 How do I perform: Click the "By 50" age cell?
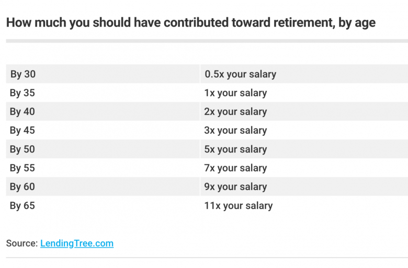[x=22, y=149]
